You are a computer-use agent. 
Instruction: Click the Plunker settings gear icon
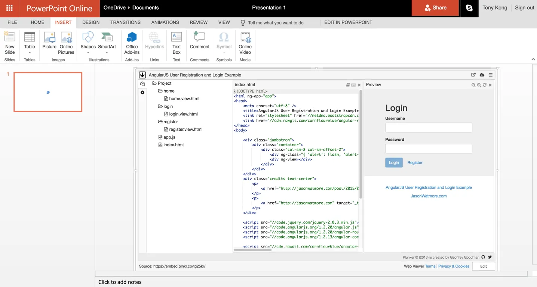coord(142,93)
